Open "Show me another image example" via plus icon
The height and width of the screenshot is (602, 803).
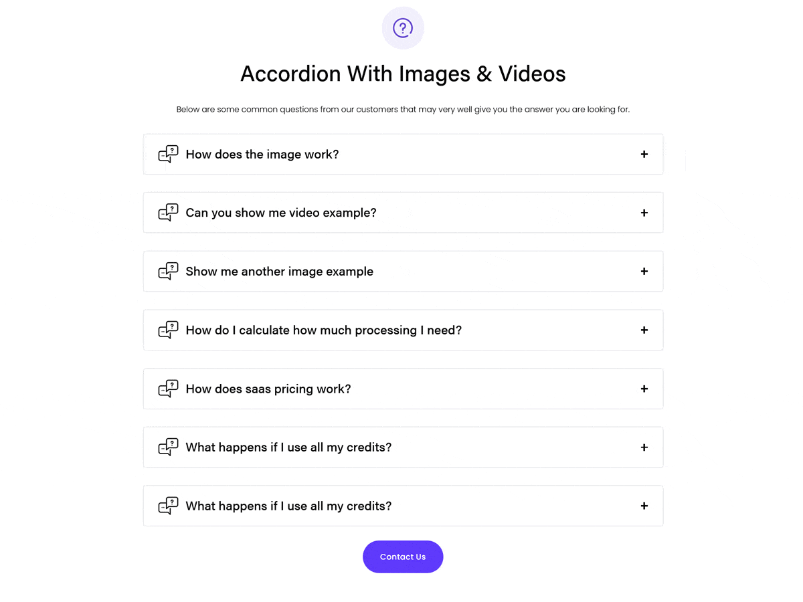644,272
